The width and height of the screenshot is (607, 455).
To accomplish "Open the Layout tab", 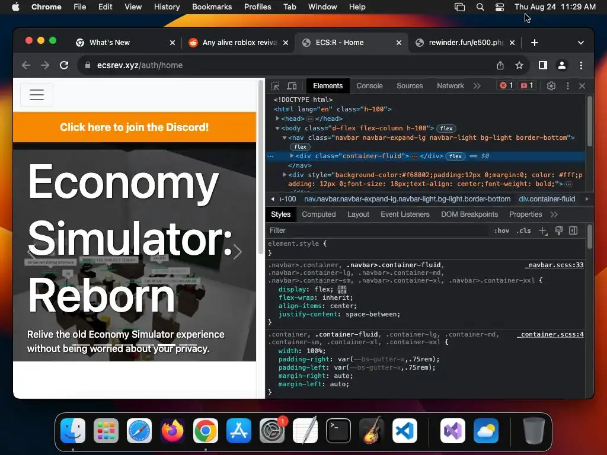I will [x=358, y=214].
